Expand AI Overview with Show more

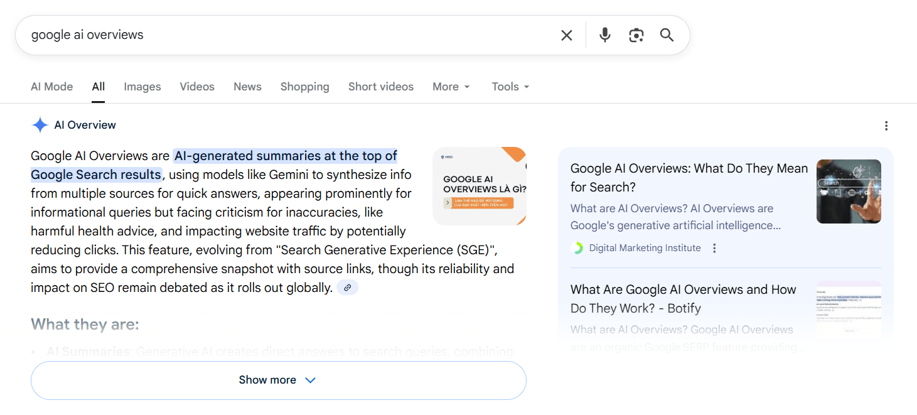(x=278, y=380)
